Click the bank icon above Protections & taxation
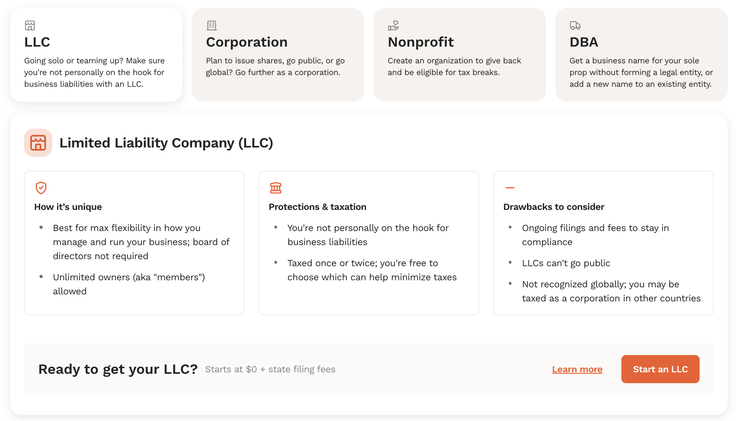The height and width of the screenshot is (421, 736). tap(276, 188)
